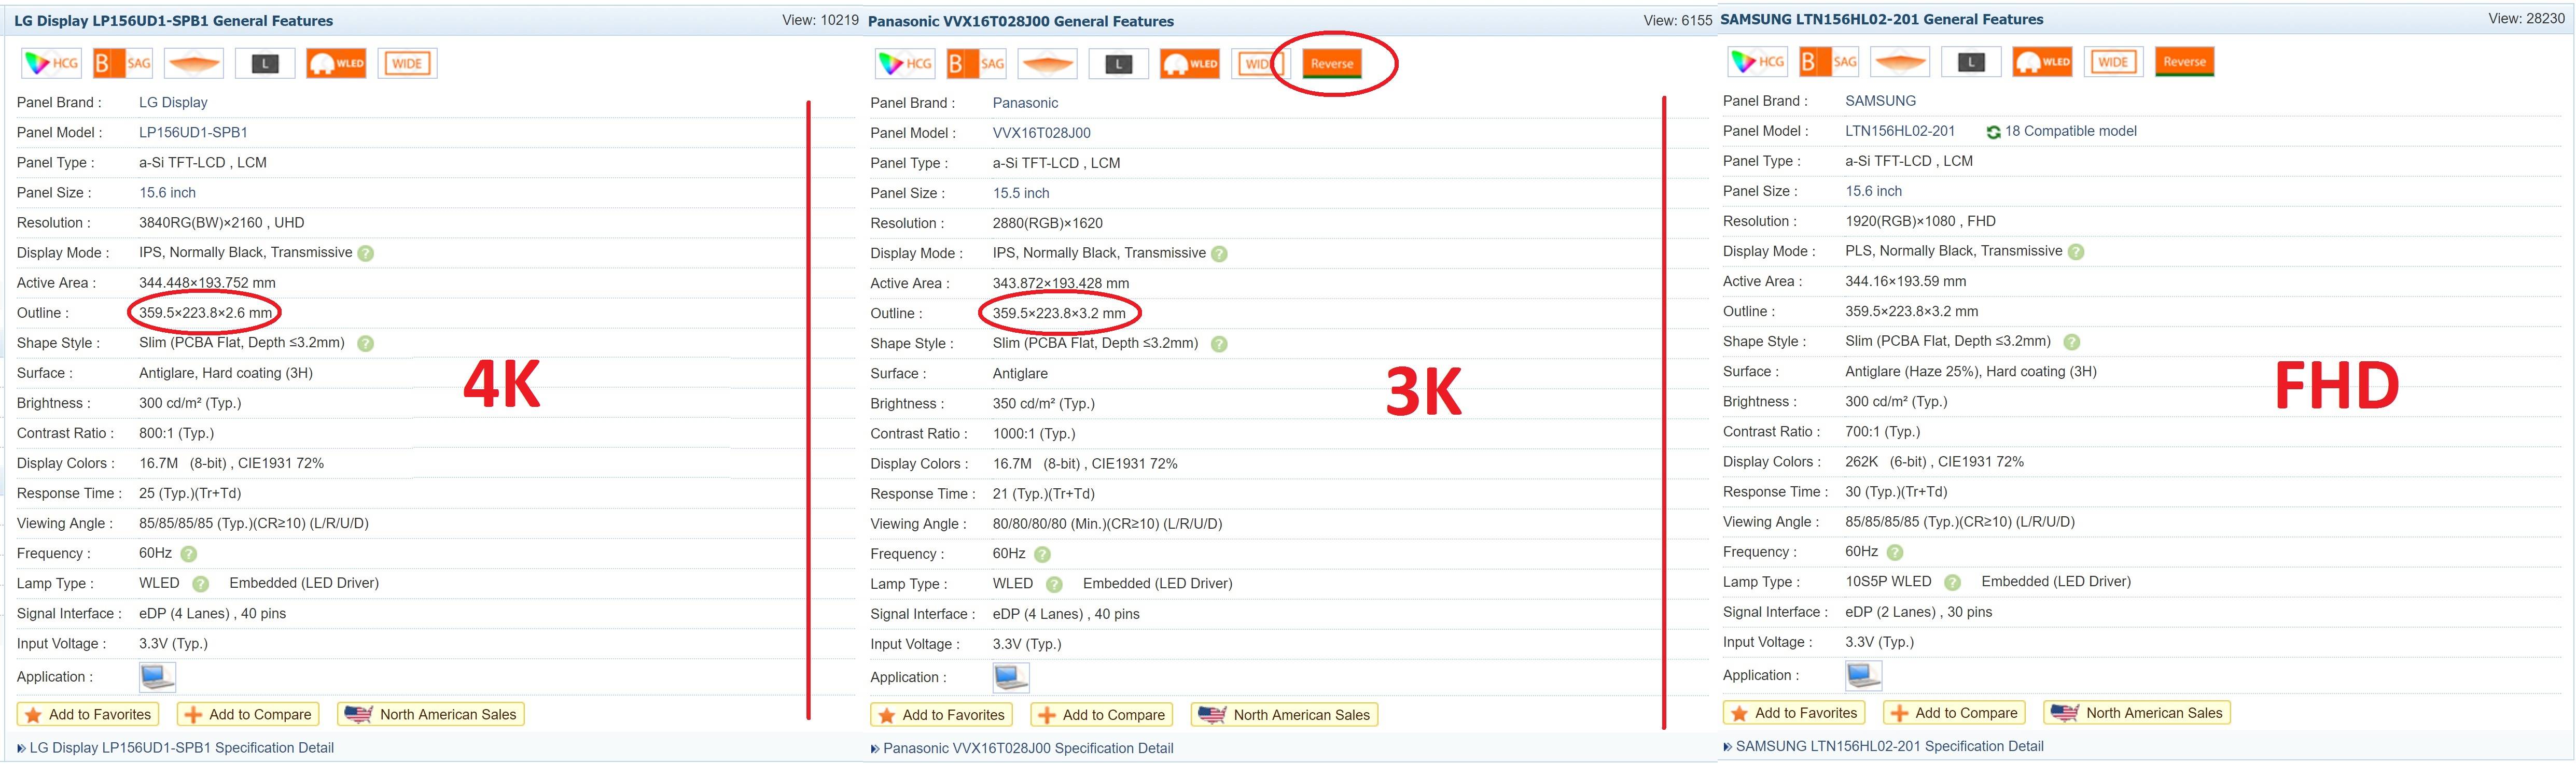
Task: Click the HCG icon in the SAMSUNG panel
Action: click(x=1758, y=62)
